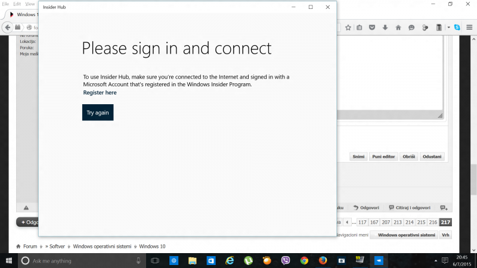The width and height of the screenshot is (477, 268).
Task: Expand dropdown arrow beside Skype icon
Action: click(449, 27)
